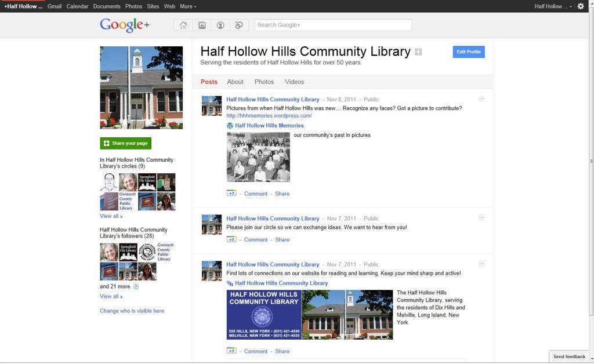Open the Half Hollow Hills library banner image
The width and height of the screenshot is (594, 364).
tap(310, 314)
